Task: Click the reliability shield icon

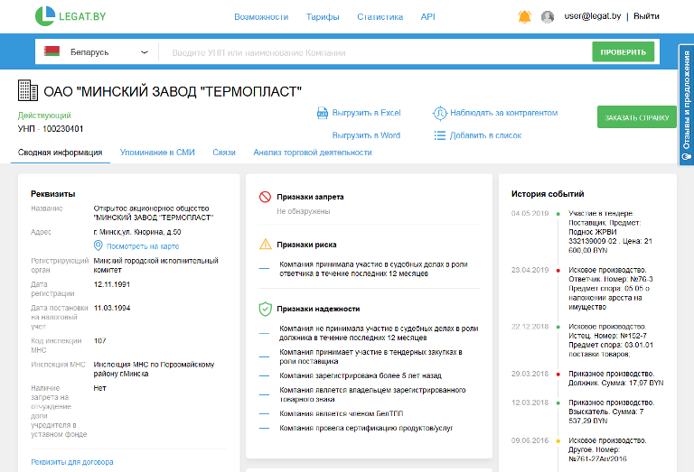Action: [265, 309]
